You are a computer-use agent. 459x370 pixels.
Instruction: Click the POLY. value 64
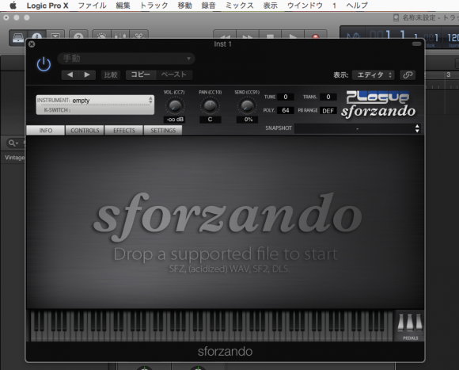click(x=286, y=110)
